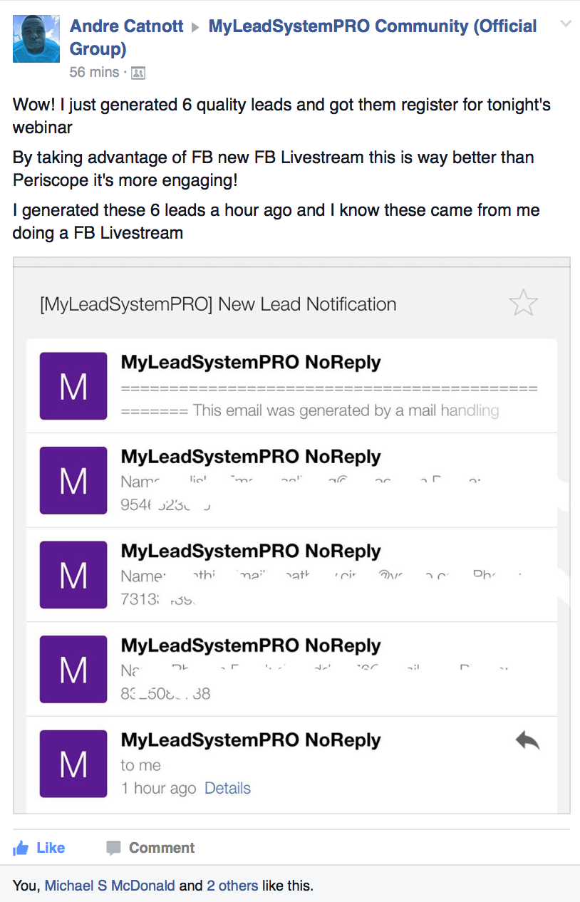Click second email's purple M avatar

click(x=73, y=480)
